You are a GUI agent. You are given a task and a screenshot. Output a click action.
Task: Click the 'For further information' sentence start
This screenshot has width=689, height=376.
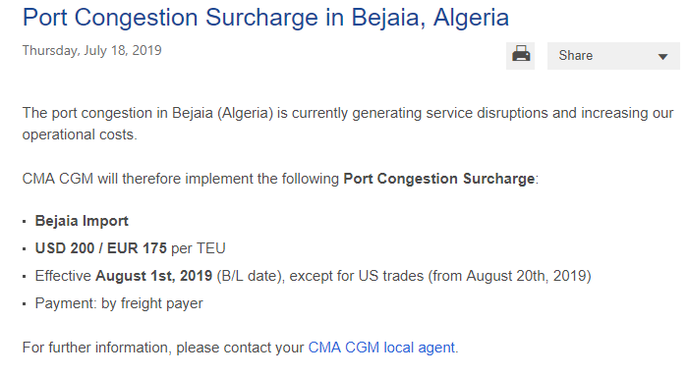coord(97,348)
